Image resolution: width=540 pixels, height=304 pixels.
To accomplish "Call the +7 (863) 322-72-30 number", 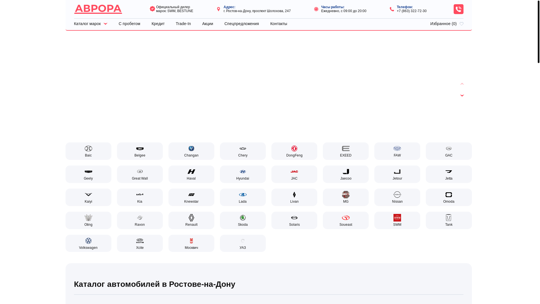I will tap(411, 11).
